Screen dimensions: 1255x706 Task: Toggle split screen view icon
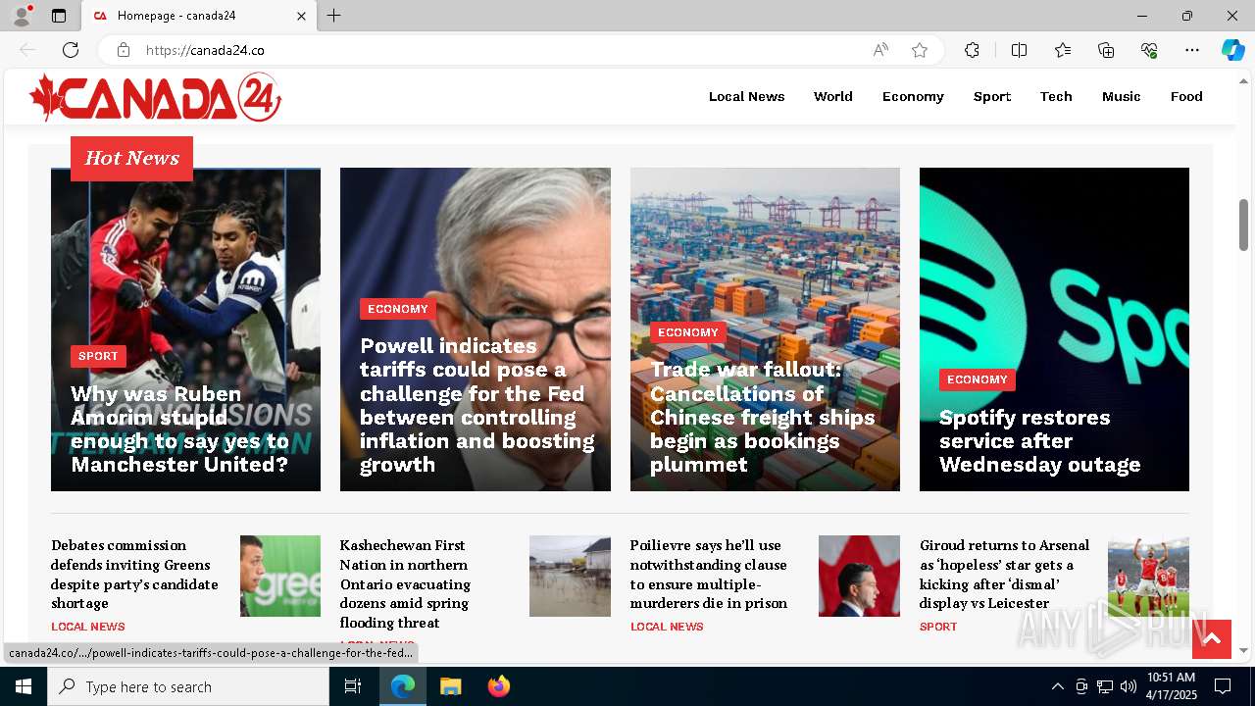click(x=1019, y=50)
